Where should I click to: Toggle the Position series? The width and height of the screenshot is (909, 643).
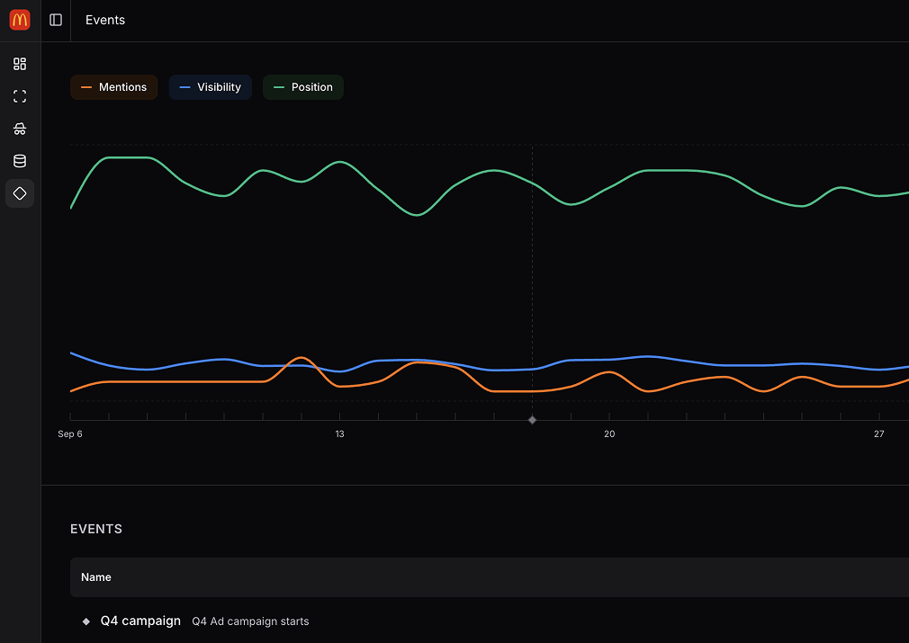tap(302, 86)
